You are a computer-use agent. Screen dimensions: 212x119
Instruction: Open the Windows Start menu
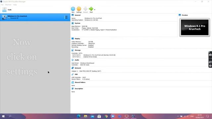pos(3,116)
